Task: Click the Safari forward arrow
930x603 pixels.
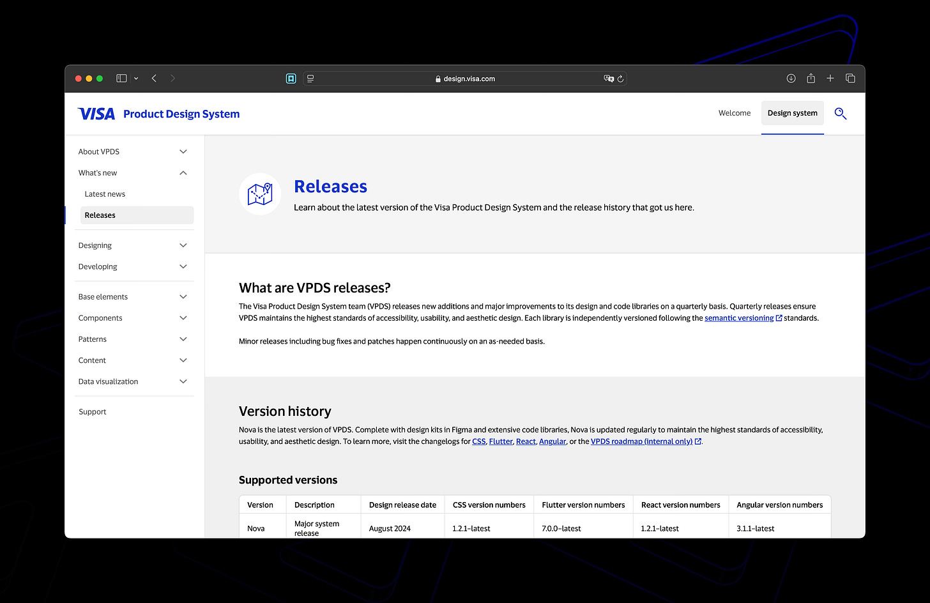Action: [x=172, y=79]
